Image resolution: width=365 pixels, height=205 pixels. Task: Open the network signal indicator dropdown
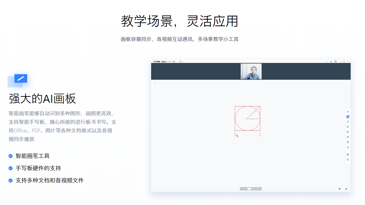tap(326, 61)
